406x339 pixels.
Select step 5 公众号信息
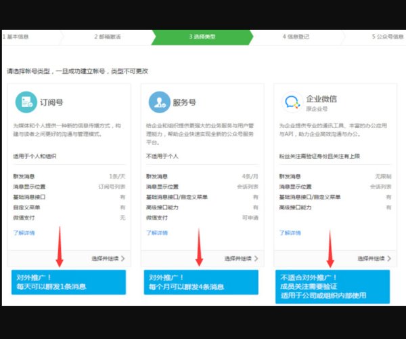click(388, 37)
